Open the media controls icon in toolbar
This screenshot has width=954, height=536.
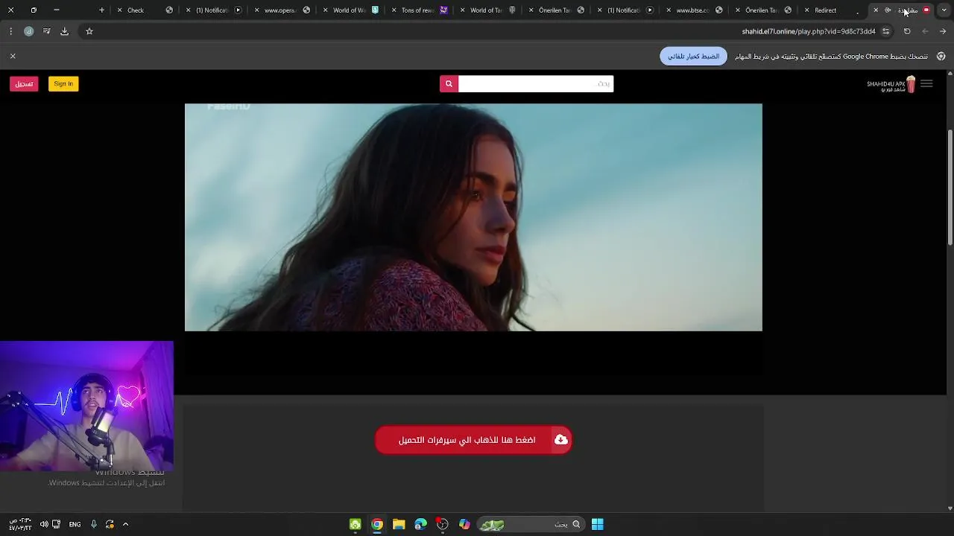pyautogui.click(x=46, y=31)
